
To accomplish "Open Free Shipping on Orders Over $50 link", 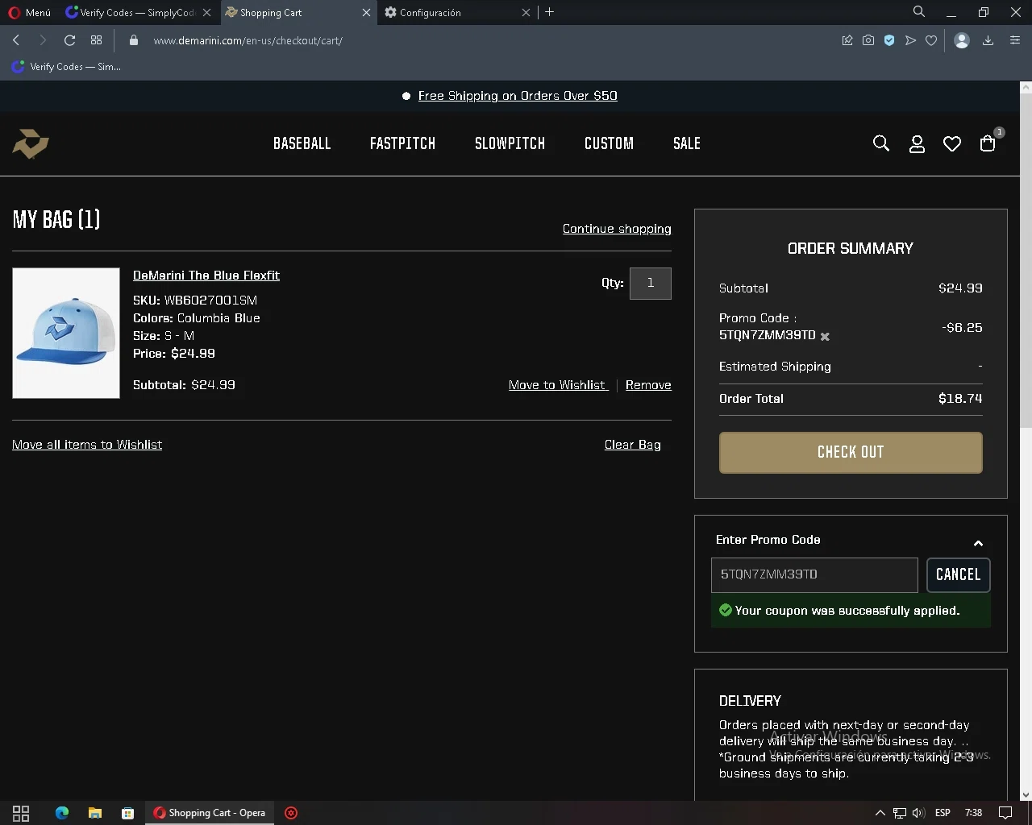I will [x=518, y=96].
